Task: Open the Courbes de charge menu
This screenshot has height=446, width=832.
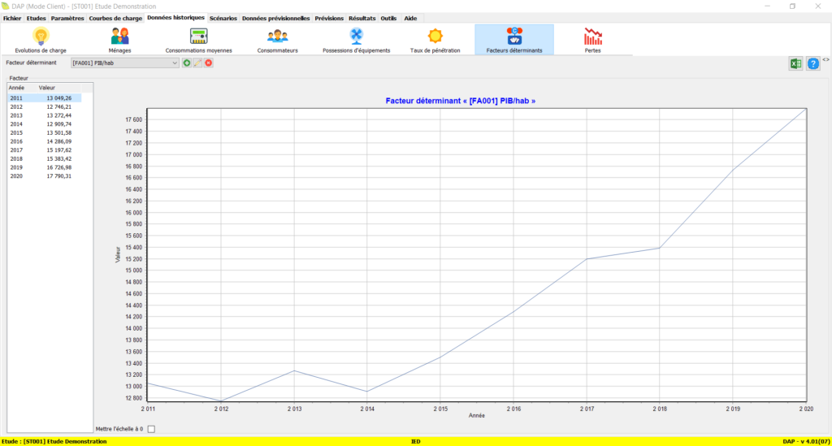Action: pyautogui.click(x=115, y=18)
